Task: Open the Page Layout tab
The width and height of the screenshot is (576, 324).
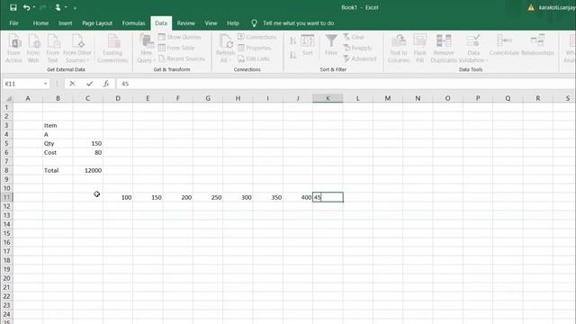Action: pos(97,23)
